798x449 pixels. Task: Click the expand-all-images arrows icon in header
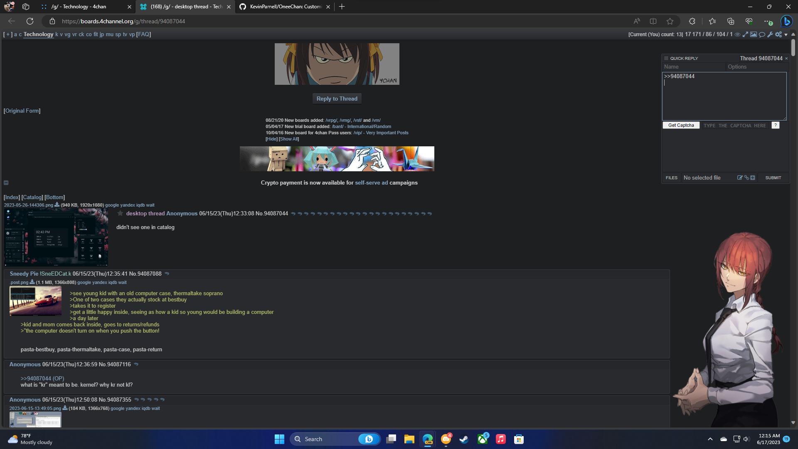pyautogui.click(x=745, y=35)
